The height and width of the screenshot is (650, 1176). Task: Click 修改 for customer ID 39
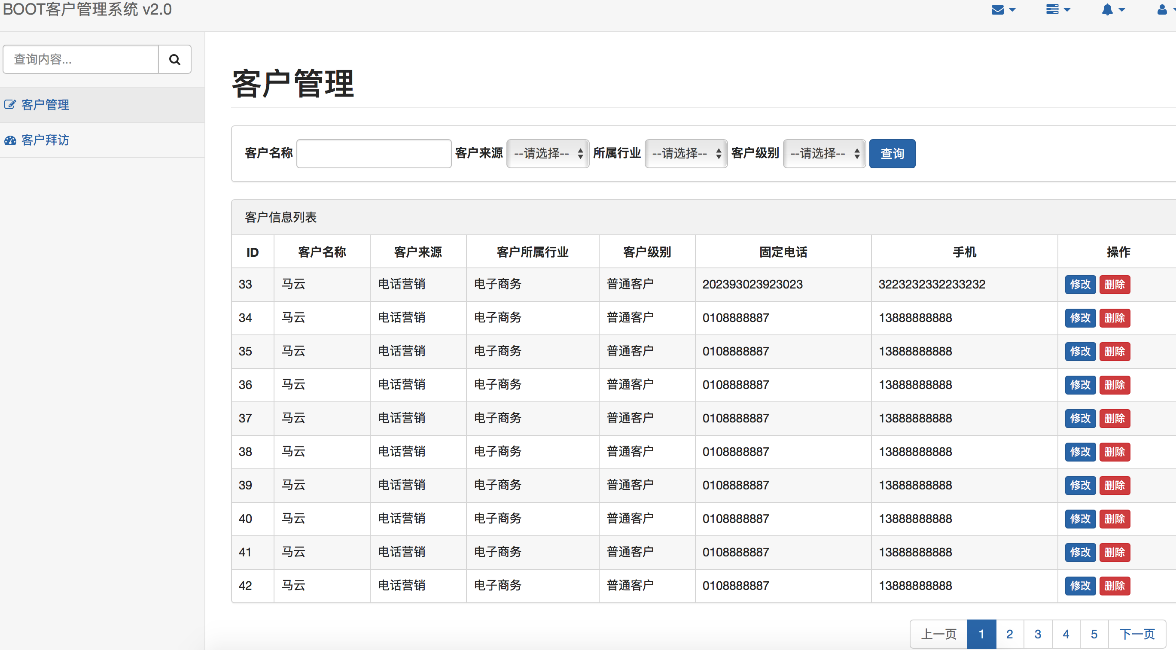click(x=1080, y=485)
